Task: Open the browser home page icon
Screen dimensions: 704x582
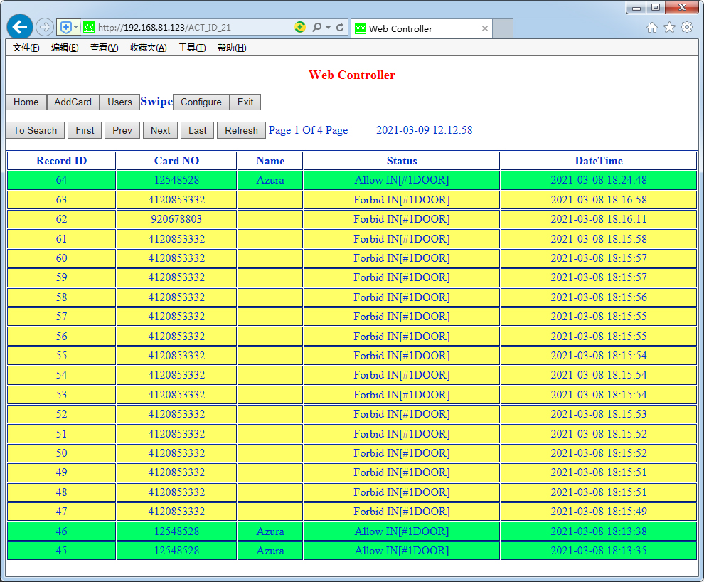Action: (652, 28)
